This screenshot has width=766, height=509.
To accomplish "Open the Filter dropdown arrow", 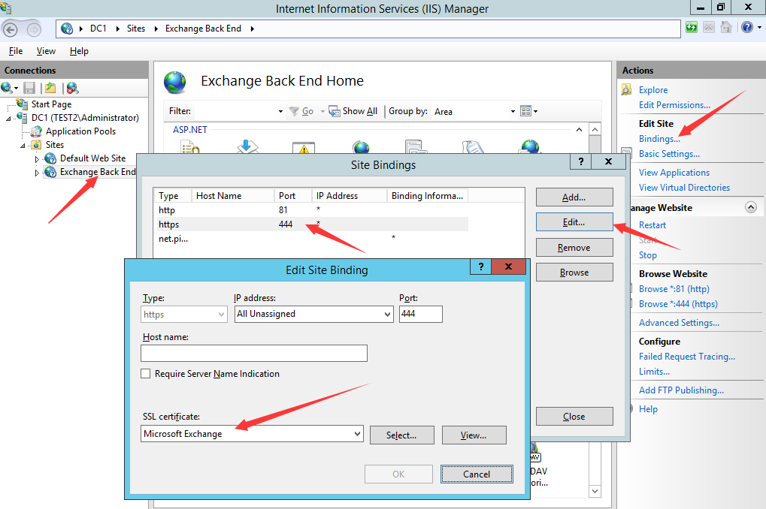I will 280,111.
